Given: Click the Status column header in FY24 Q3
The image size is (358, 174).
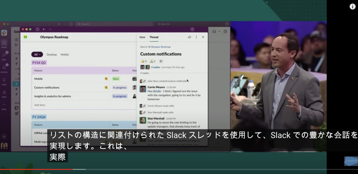Looking at the screenshot, I should pos(115,70).
